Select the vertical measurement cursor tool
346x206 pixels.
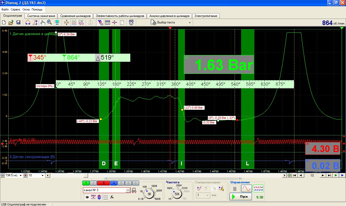click(35, 23)
